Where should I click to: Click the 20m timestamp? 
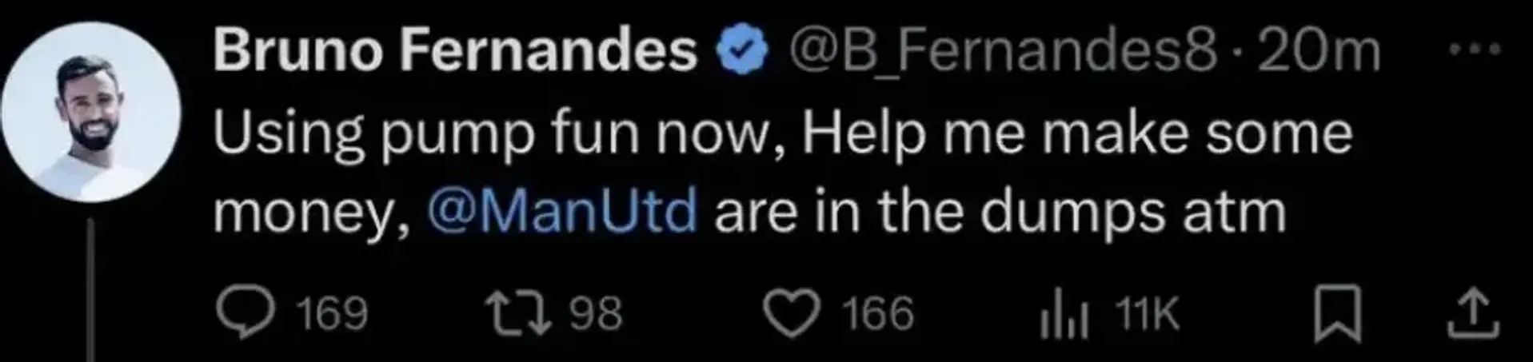click(1319, 52)
